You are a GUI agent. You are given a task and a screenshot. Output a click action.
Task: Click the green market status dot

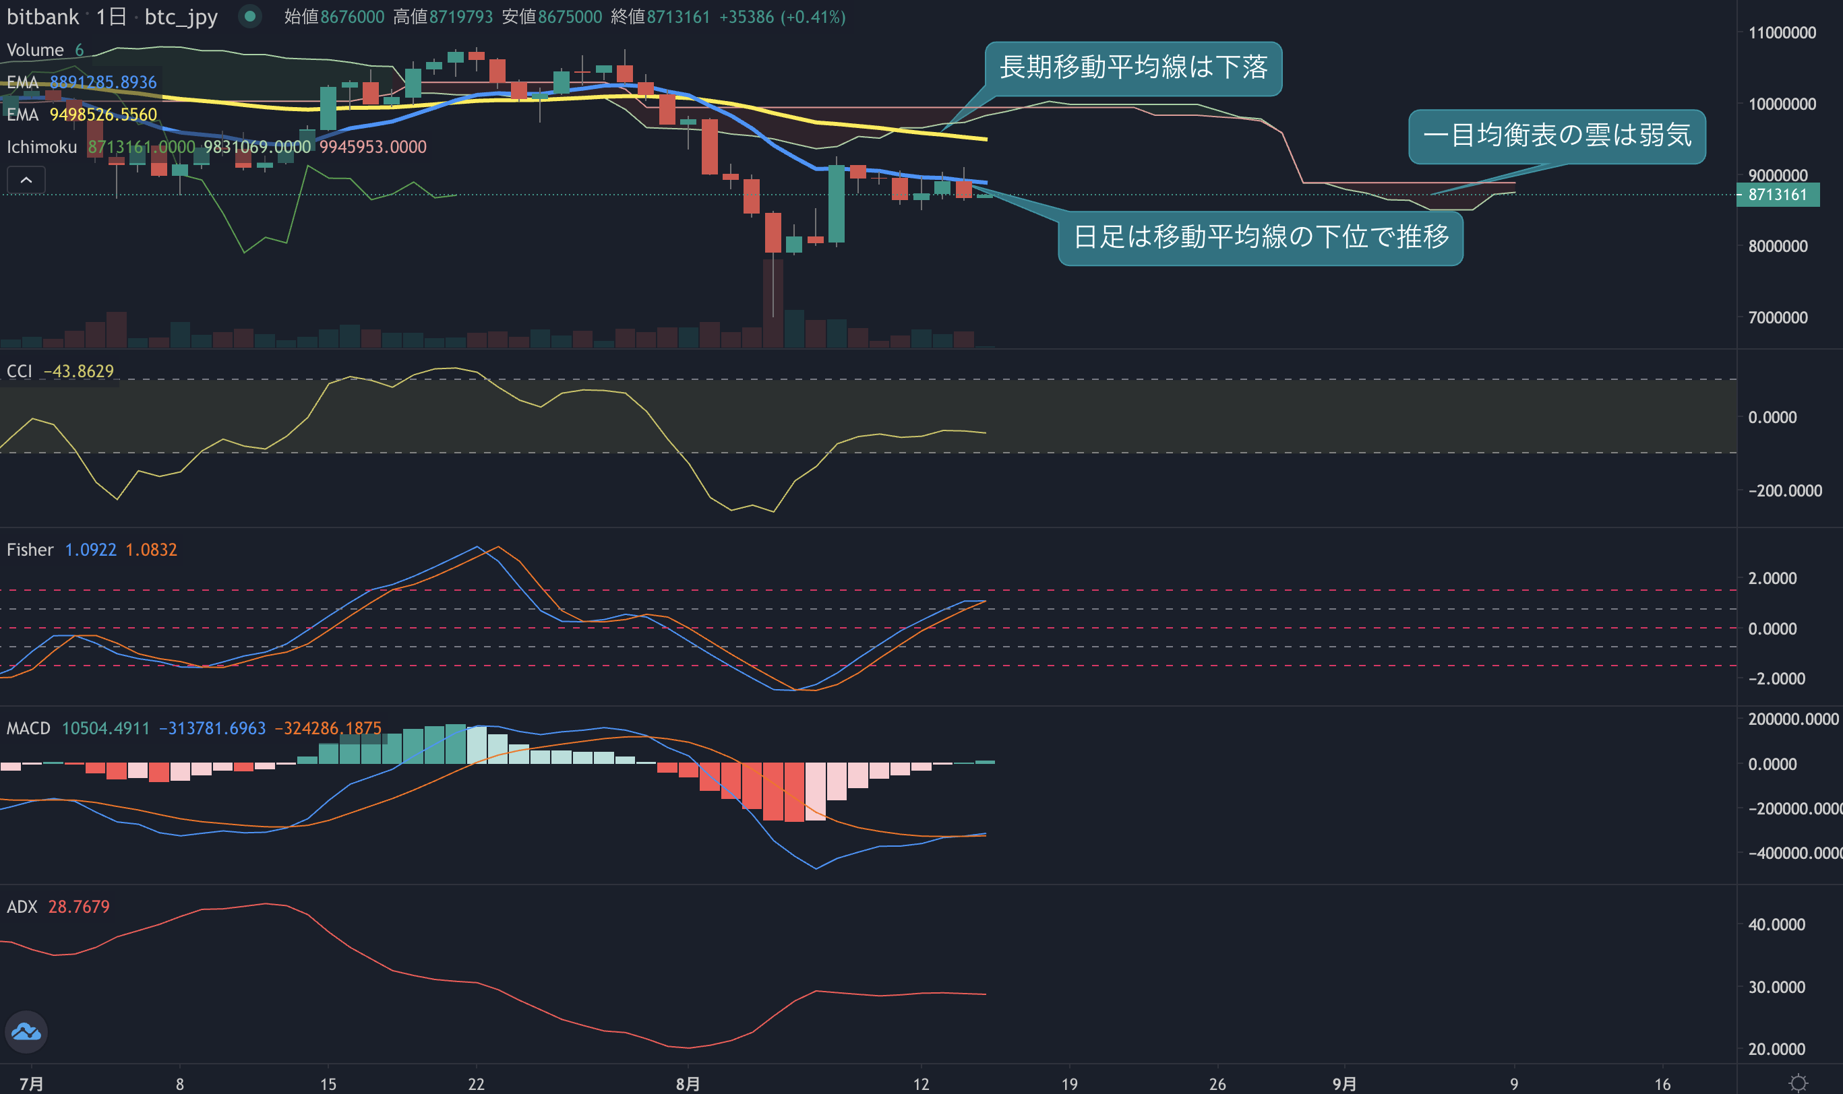(250, 16)
